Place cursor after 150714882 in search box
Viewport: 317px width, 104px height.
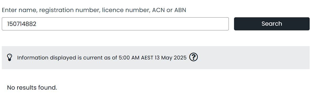click(x=37, y=24)
